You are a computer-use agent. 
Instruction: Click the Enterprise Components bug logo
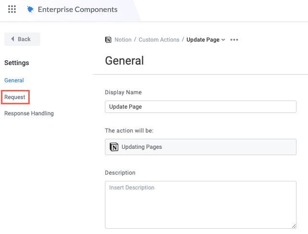[30, 9]
